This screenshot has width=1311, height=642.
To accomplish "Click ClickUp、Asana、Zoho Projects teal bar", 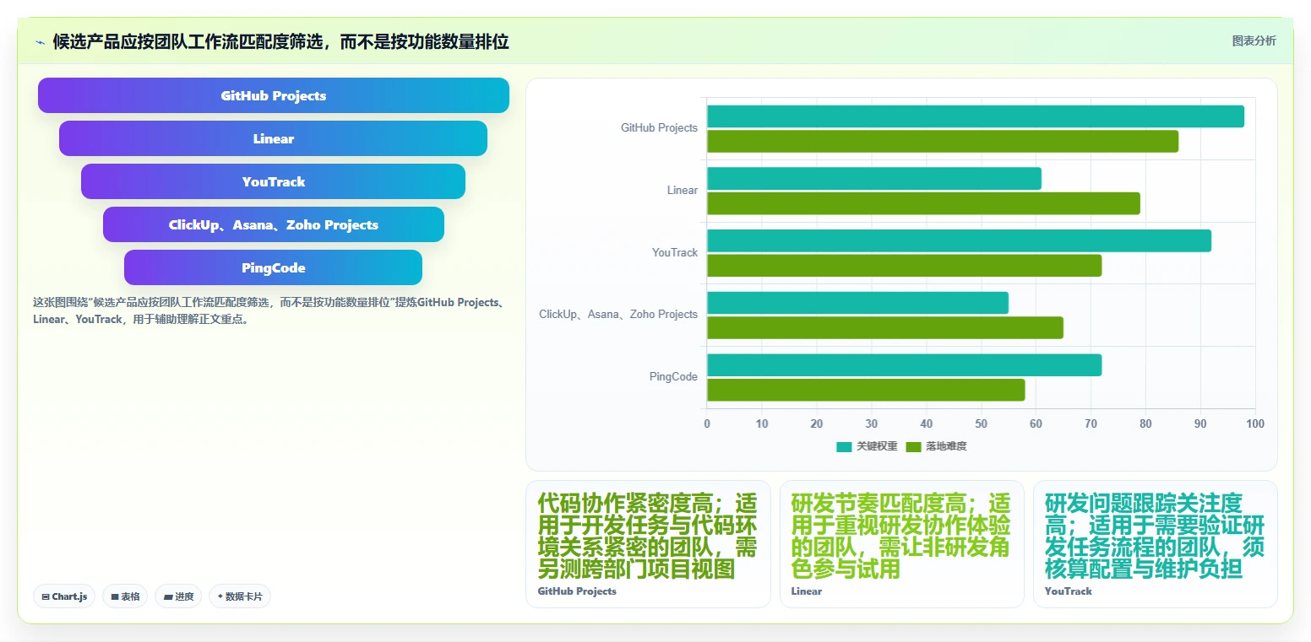I will 857,303.
